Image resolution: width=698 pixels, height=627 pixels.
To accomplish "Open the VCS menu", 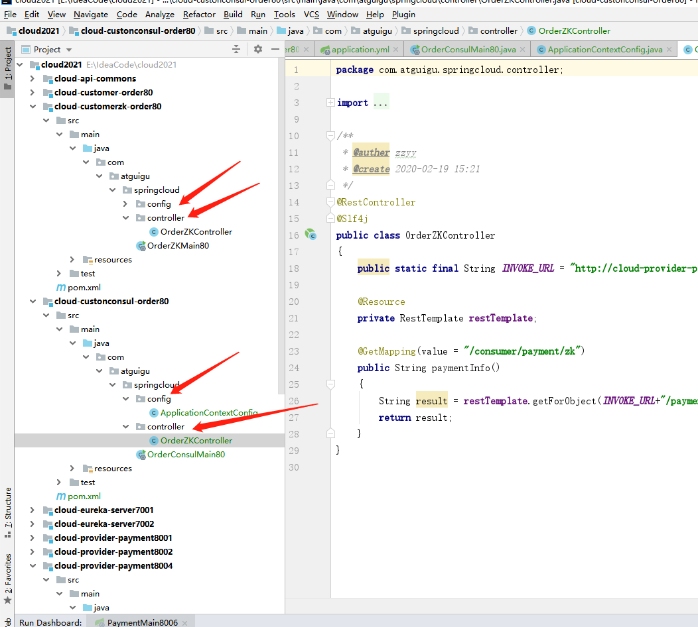I will tap(311, 14).
